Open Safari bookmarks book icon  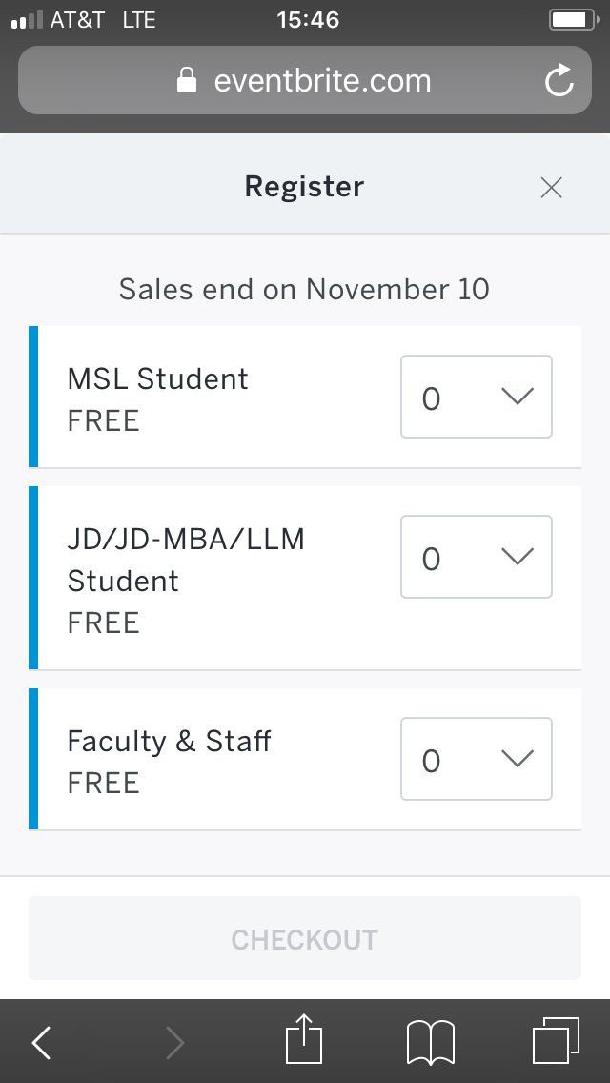coord(431,1042)
